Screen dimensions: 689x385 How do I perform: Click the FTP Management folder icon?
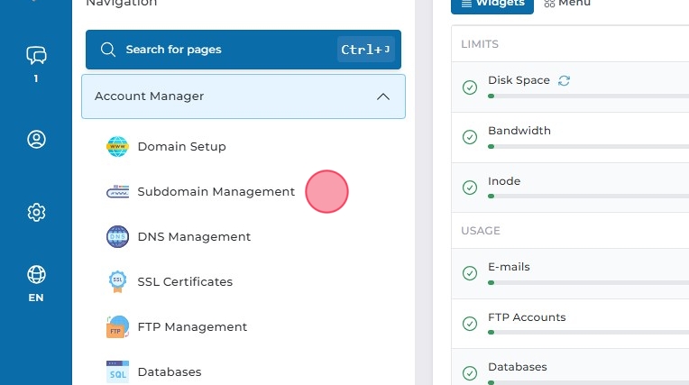click(x=117, y=326)
